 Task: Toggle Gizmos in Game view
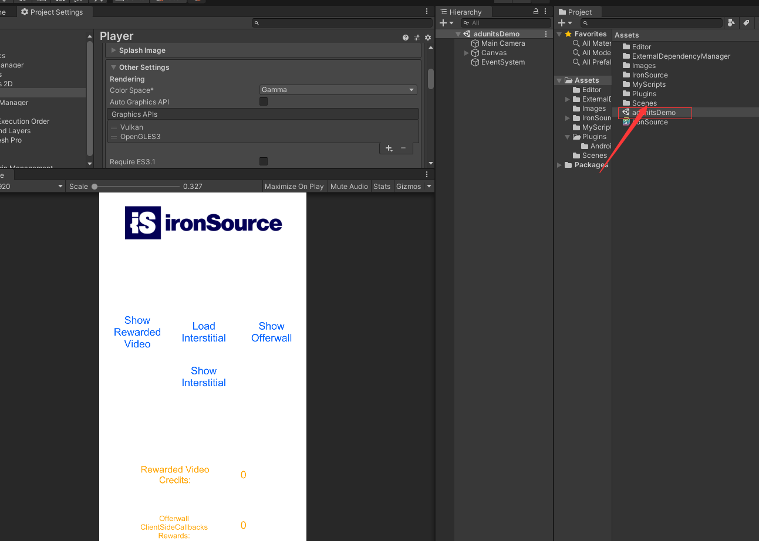tap(409, 186)
